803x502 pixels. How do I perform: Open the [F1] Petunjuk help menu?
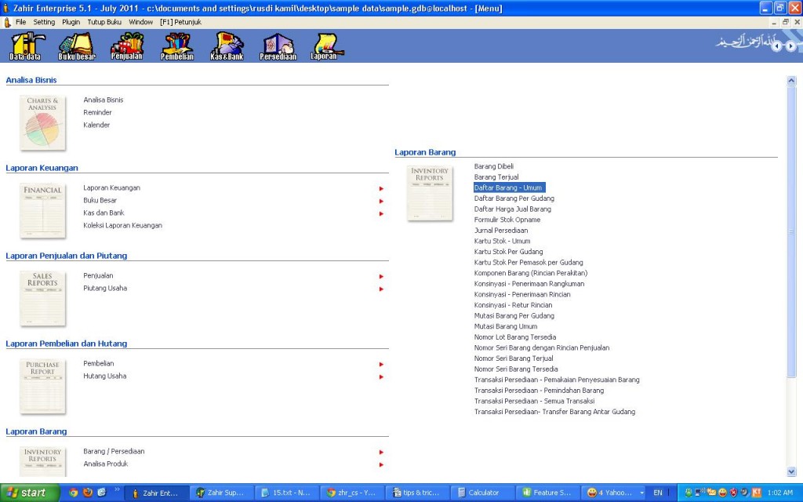tap(181, 22)
